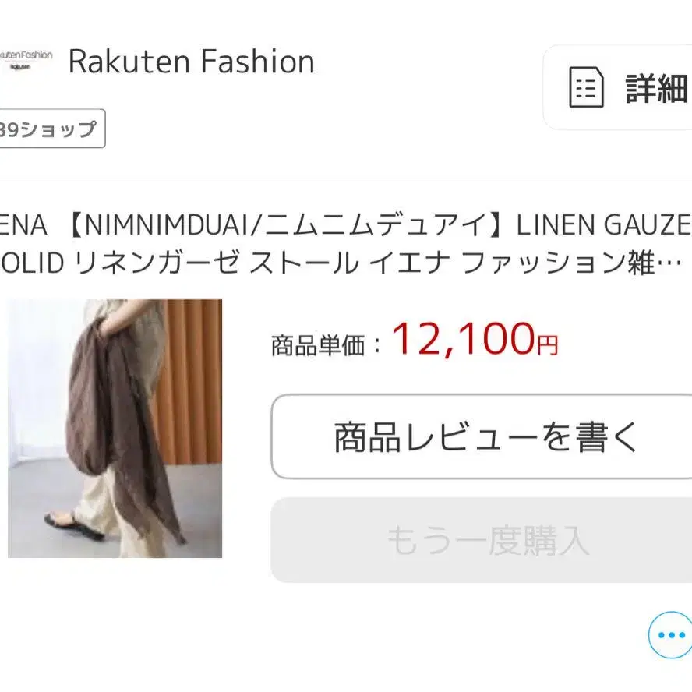
Task: Click the small Rakuten text under logo
Action: (20, 67)
